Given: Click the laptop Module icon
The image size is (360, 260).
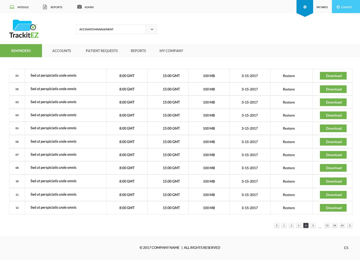Looking at the screenshot, I should [x=12, y=7].
